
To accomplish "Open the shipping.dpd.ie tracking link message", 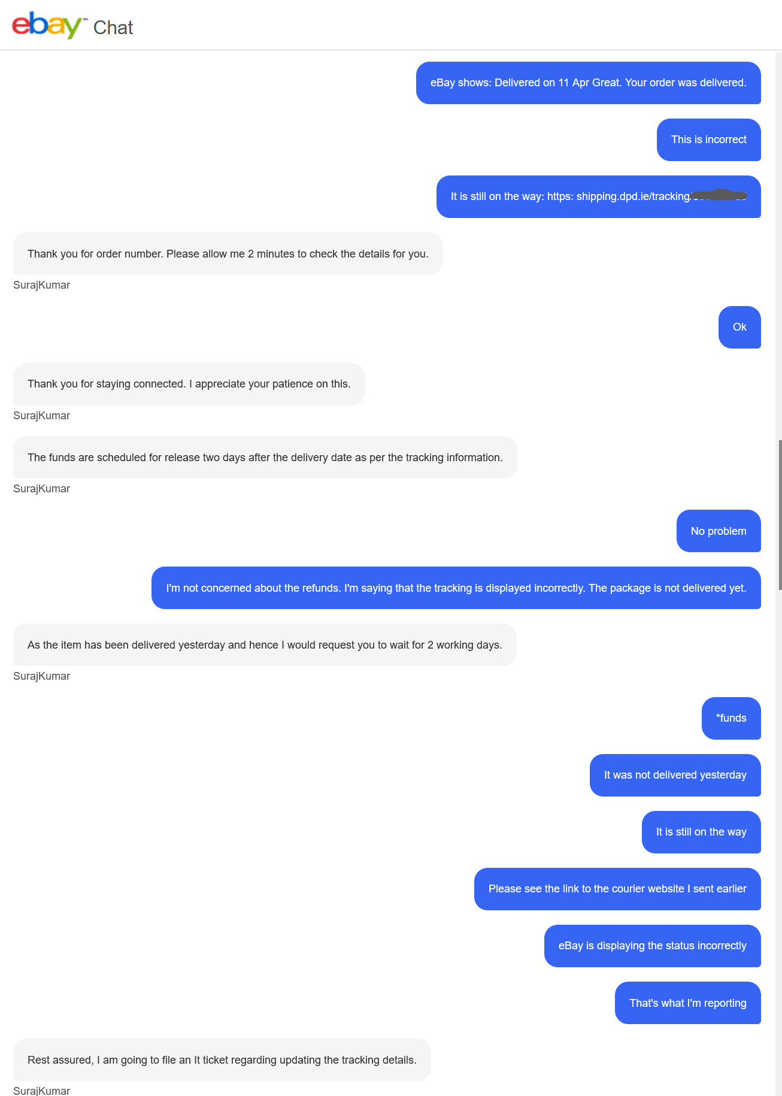I will click(x=599, y=196).
